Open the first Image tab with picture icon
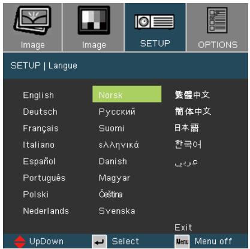The width and height of the screenshot is (250, 249). point(32,28)
